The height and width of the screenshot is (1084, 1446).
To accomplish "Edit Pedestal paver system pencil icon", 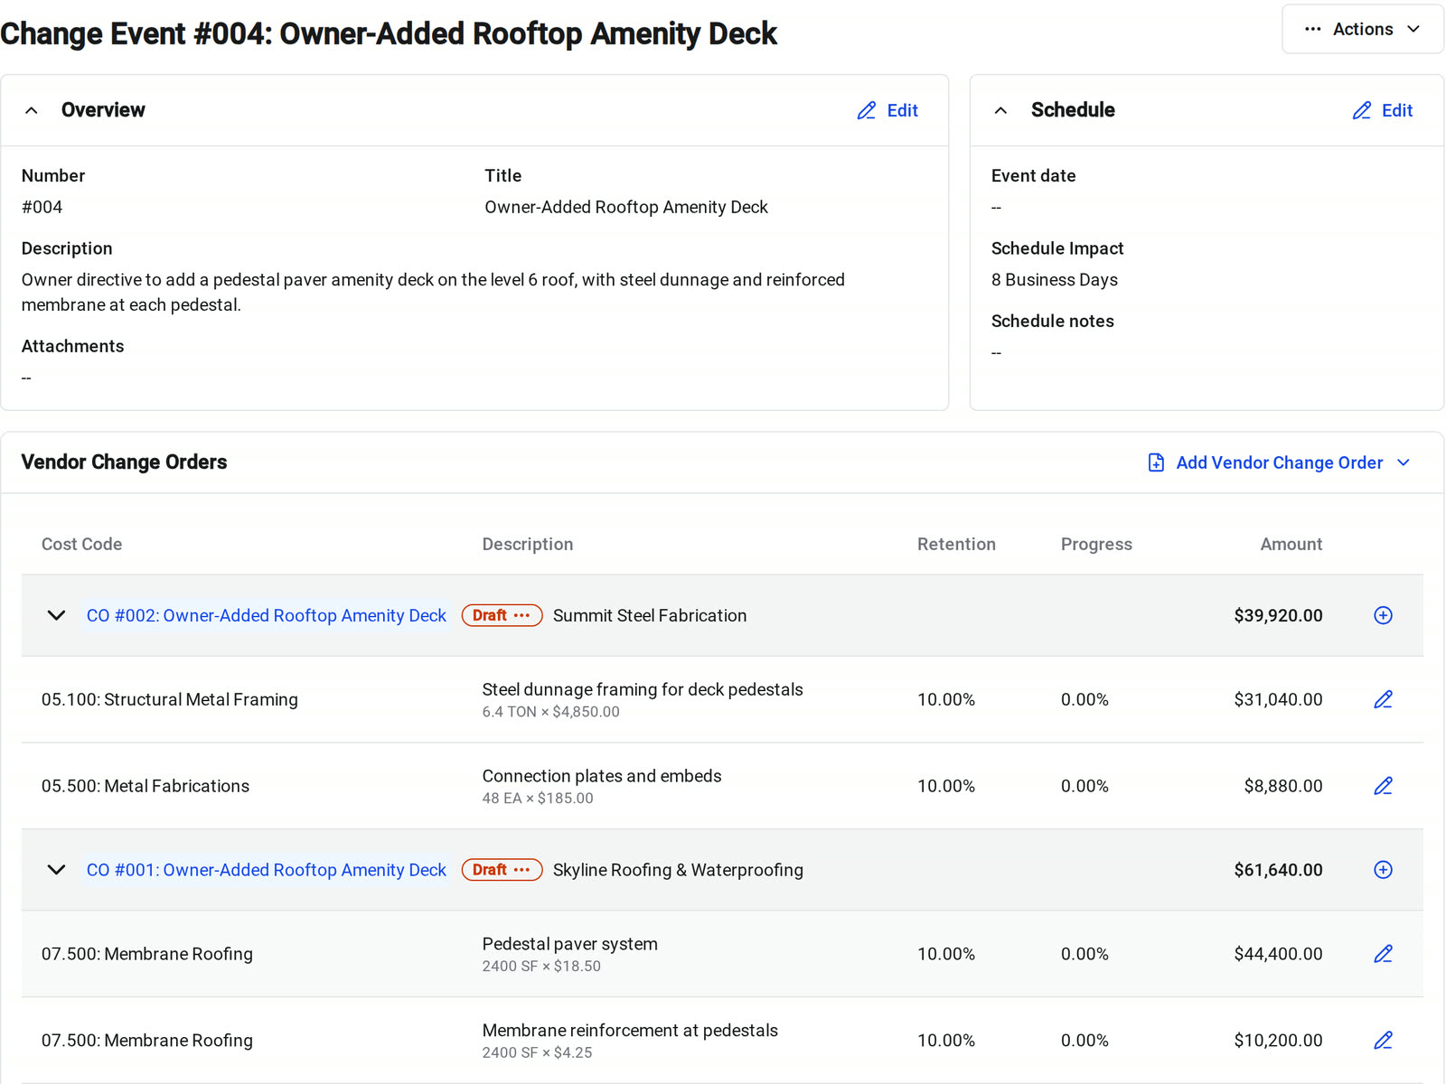I will [x=1383, y=954].
